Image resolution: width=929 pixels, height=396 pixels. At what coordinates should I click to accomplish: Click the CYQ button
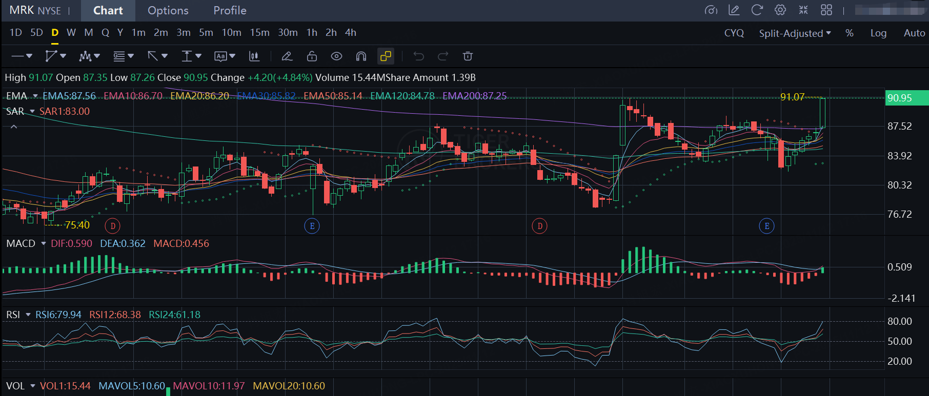(734, 33)
